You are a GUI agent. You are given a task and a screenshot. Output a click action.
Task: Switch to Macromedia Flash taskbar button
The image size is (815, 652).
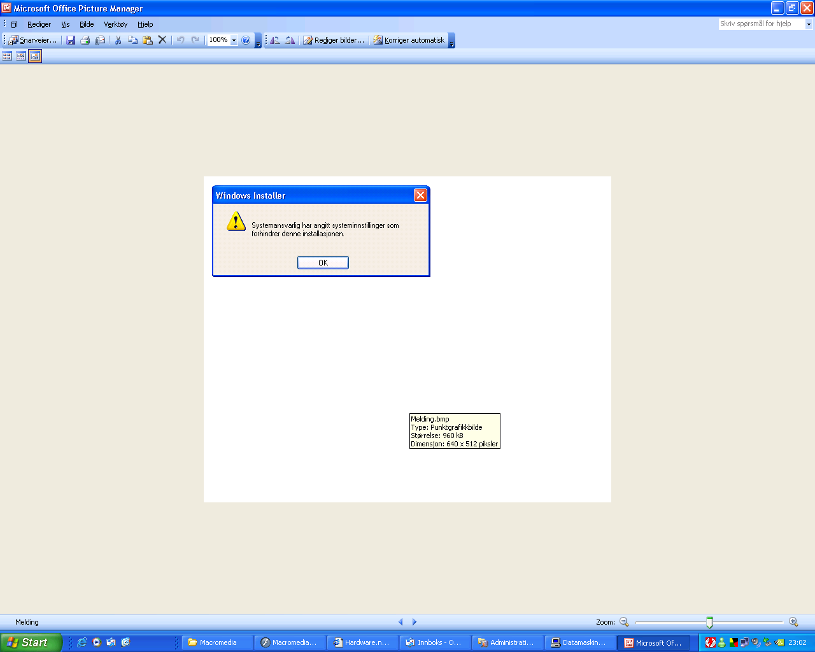pyautogui.click(x=290, y=642)
